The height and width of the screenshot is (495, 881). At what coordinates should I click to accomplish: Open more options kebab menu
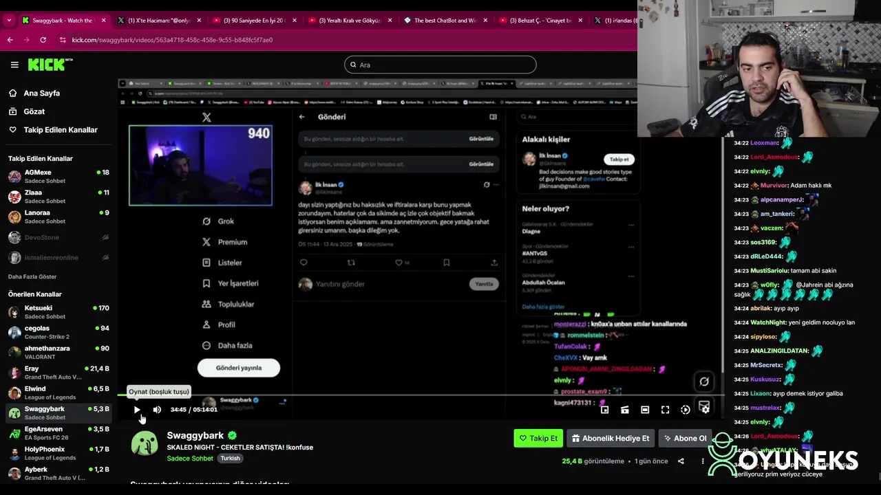703,461
